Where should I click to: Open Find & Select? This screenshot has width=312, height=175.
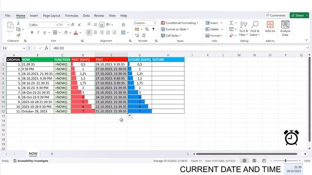255,29
